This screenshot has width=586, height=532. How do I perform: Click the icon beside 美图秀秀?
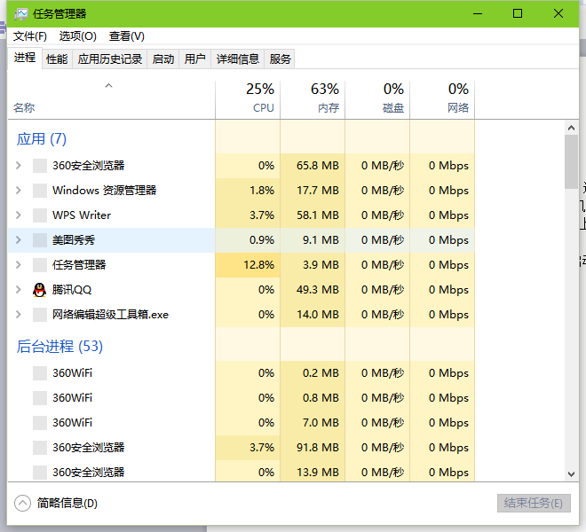click(40, 240)
